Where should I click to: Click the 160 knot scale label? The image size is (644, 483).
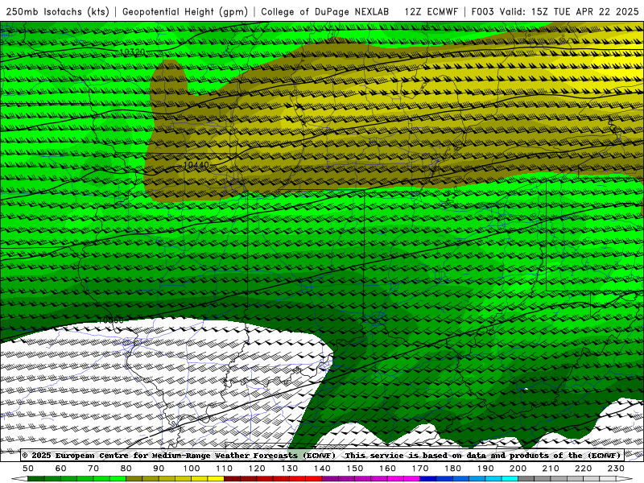click(x=387, y=469)
